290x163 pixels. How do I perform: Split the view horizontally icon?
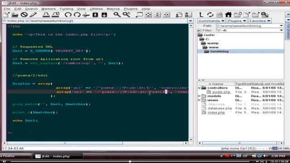coord(157,14)
